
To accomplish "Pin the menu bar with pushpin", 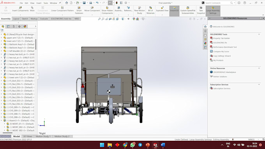I will (x=60, y=3).
